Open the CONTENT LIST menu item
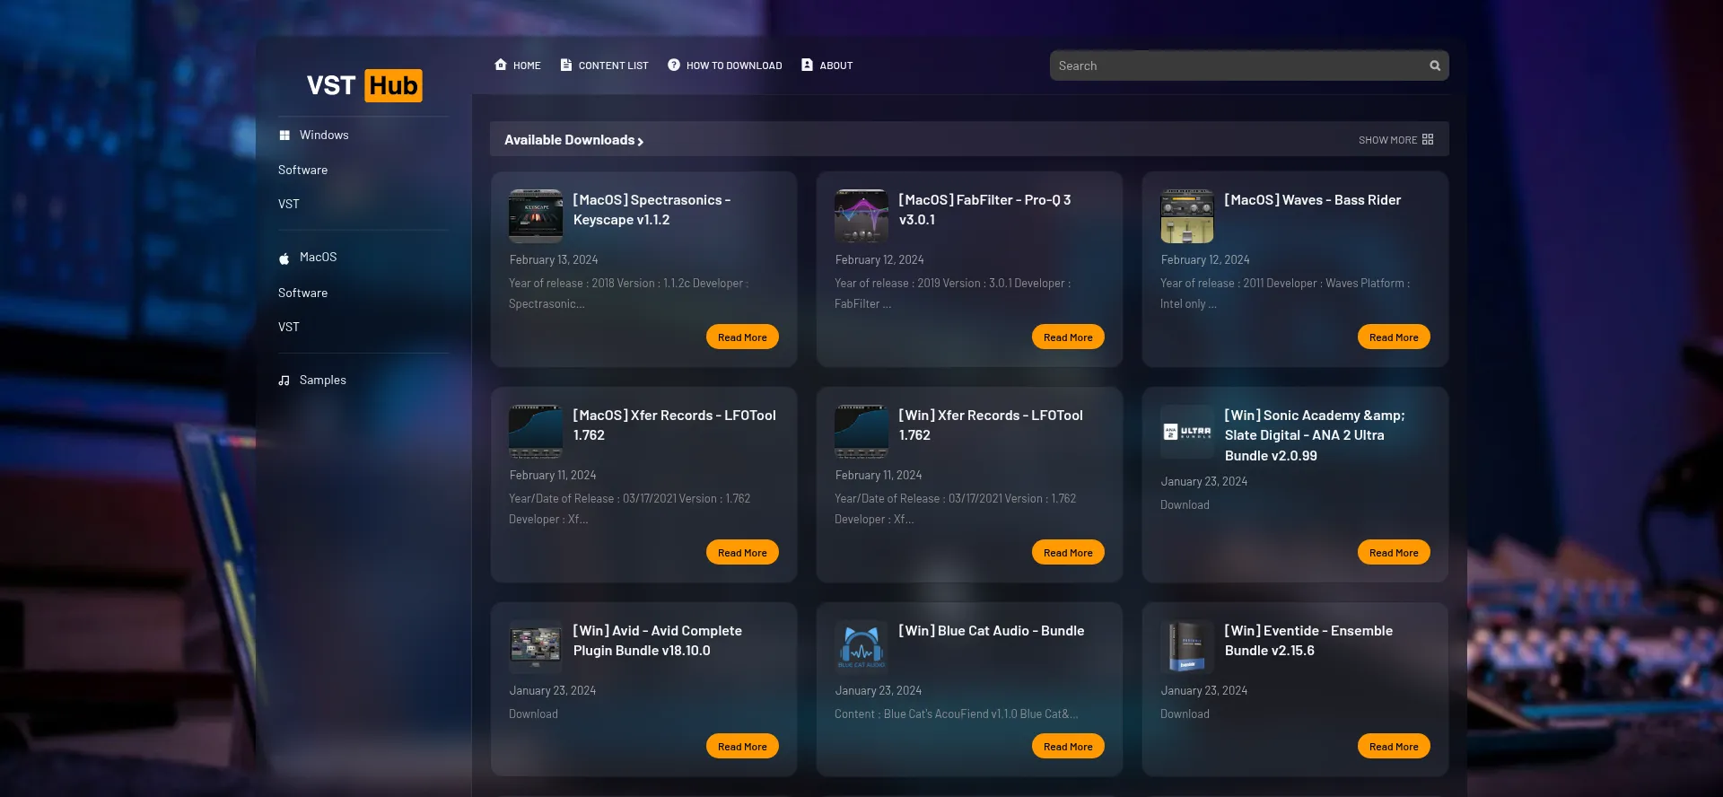This screenshot has height=797, width=1723. click(x=604, y=66)
